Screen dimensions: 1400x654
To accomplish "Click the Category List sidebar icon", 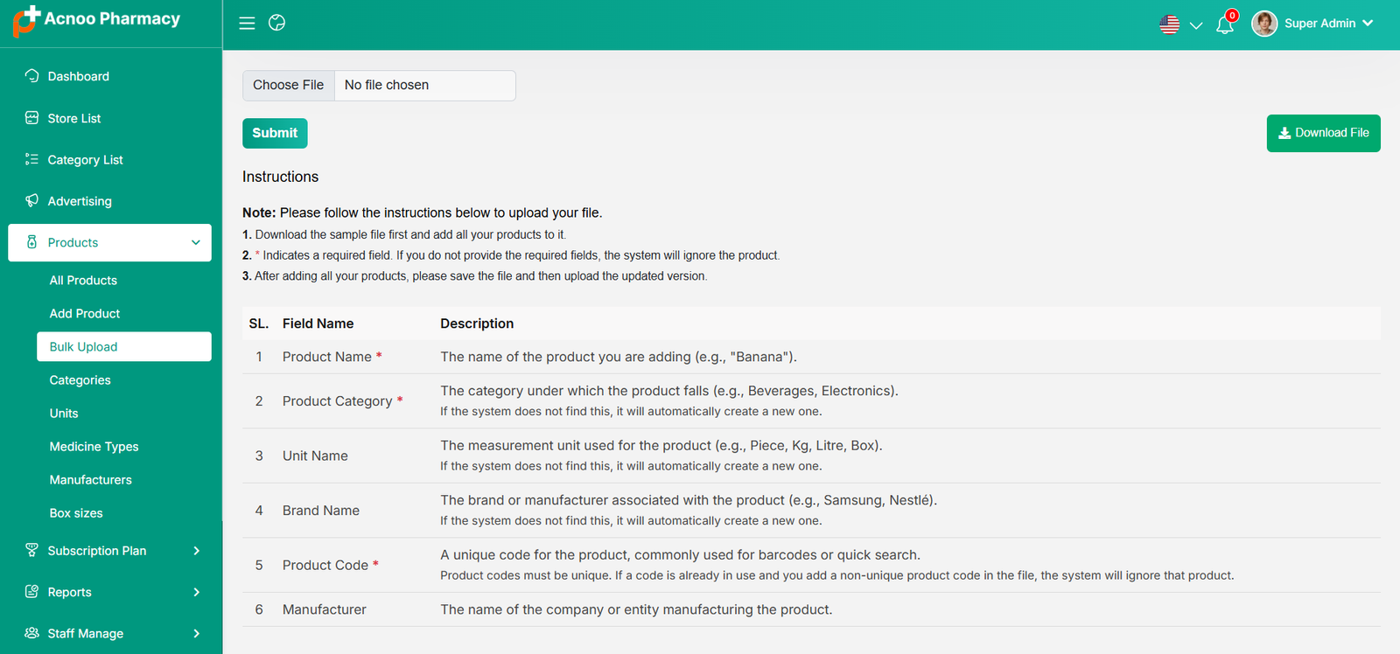I will click(x=32, y=159).
